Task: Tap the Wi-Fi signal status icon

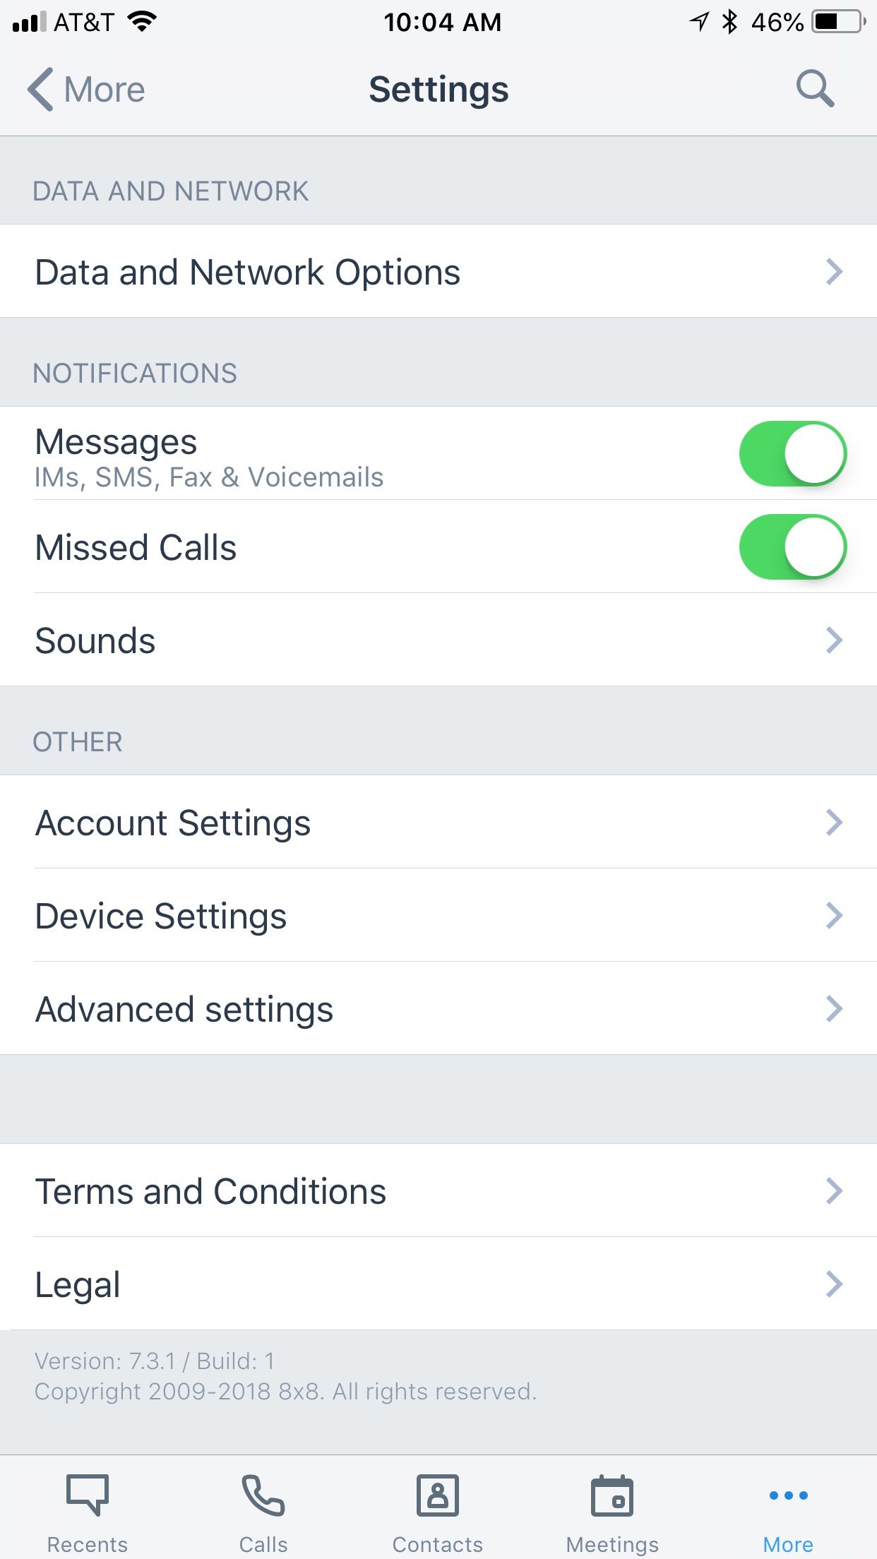Action: (x=142, y=22)
